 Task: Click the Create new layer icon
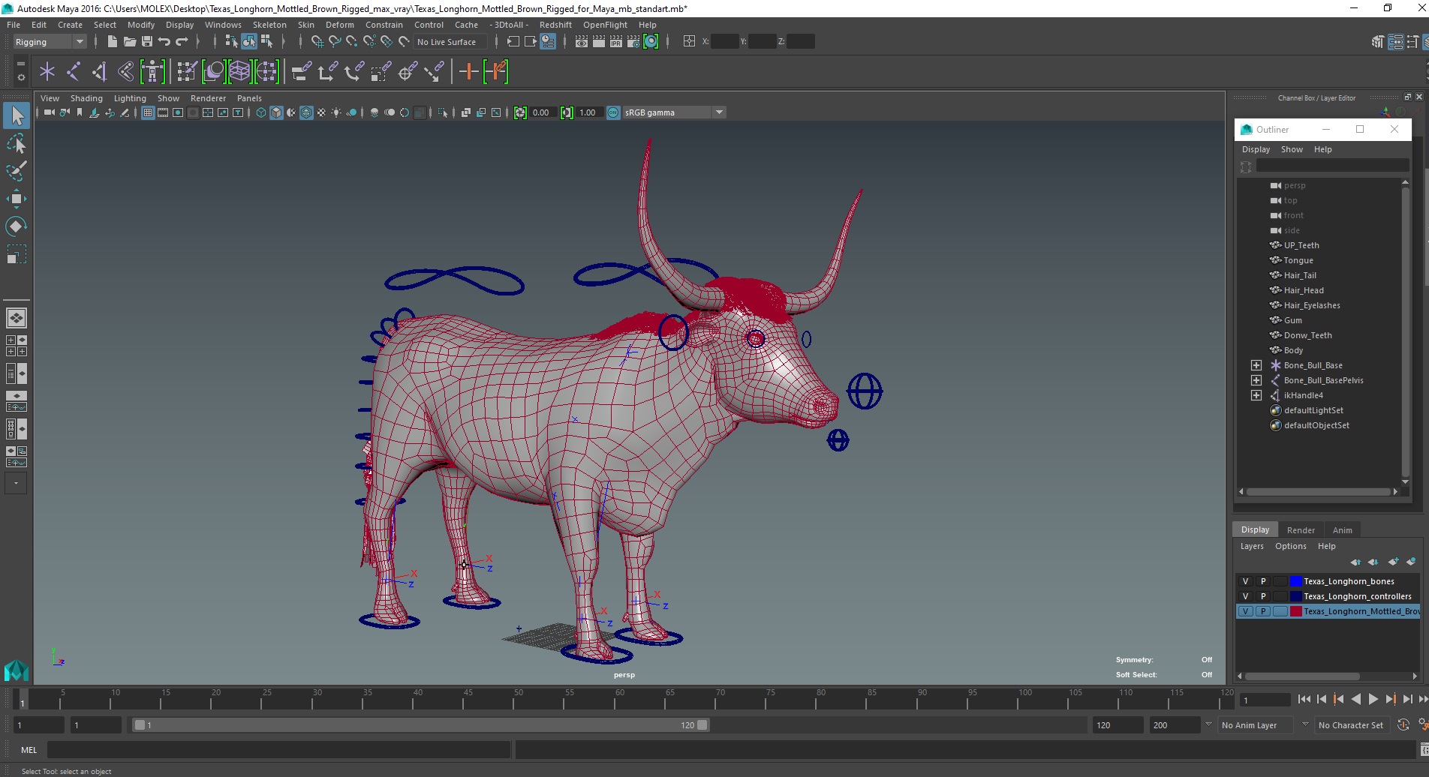click(x=1394, y=561)
